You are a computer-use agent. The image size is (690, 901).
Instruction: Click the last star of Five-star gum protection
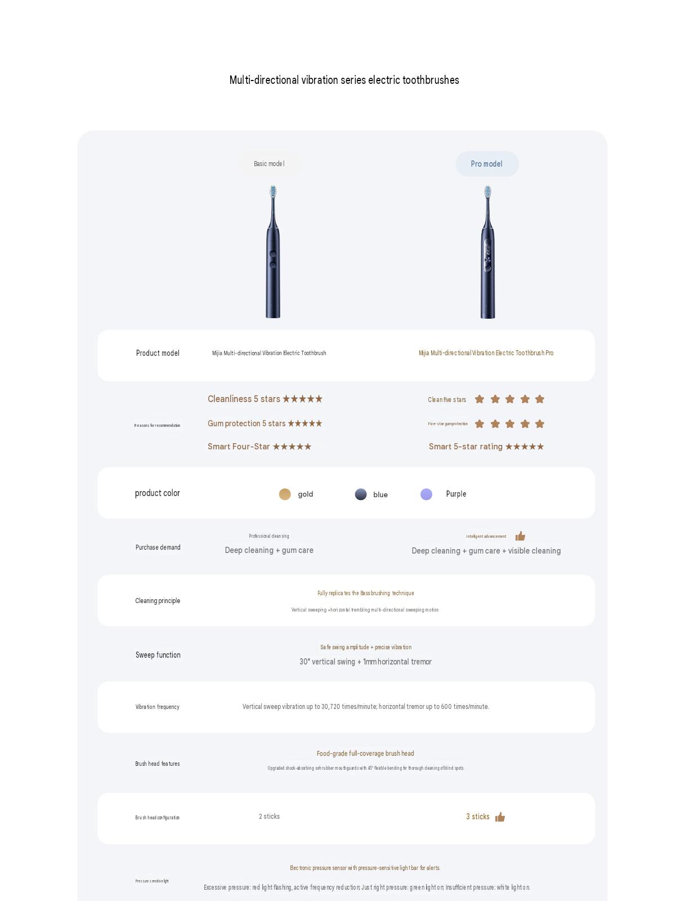click(x=540, y=424)
